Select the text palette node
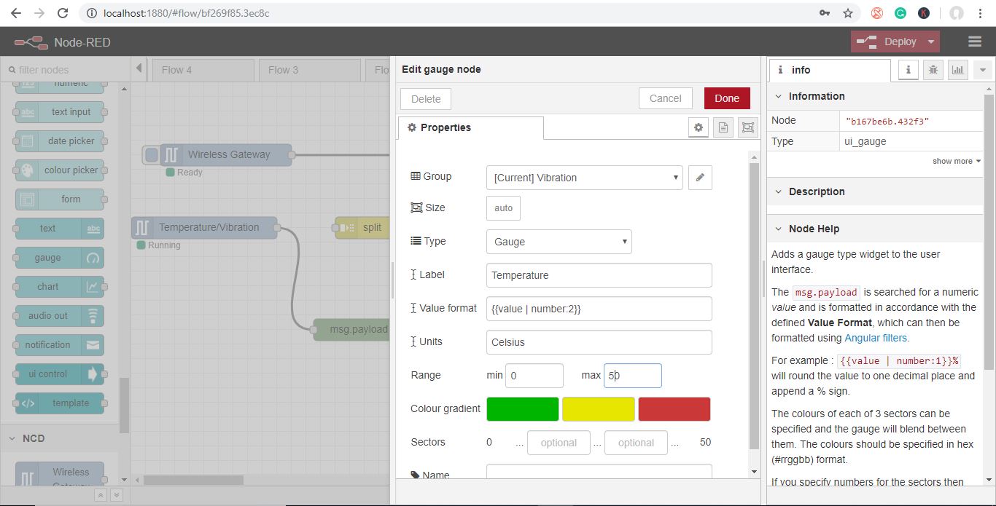996x506 pixels. pos(60,229)
